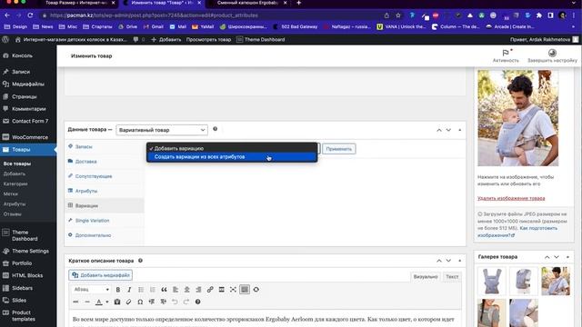Screen dimensions: 582x327
Task: Align text left in editor
Action: coord(176,290)
